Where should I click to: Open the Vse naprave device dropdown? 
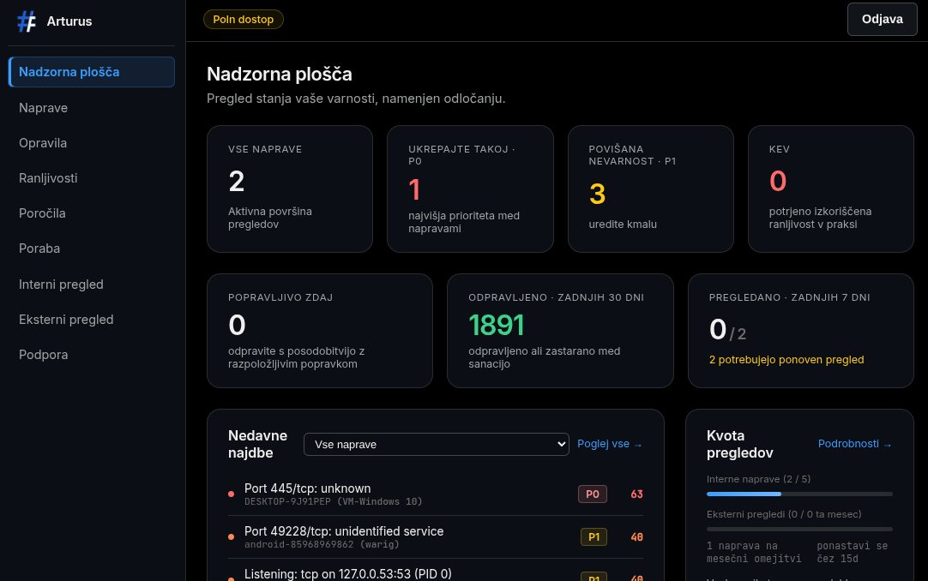437,445
